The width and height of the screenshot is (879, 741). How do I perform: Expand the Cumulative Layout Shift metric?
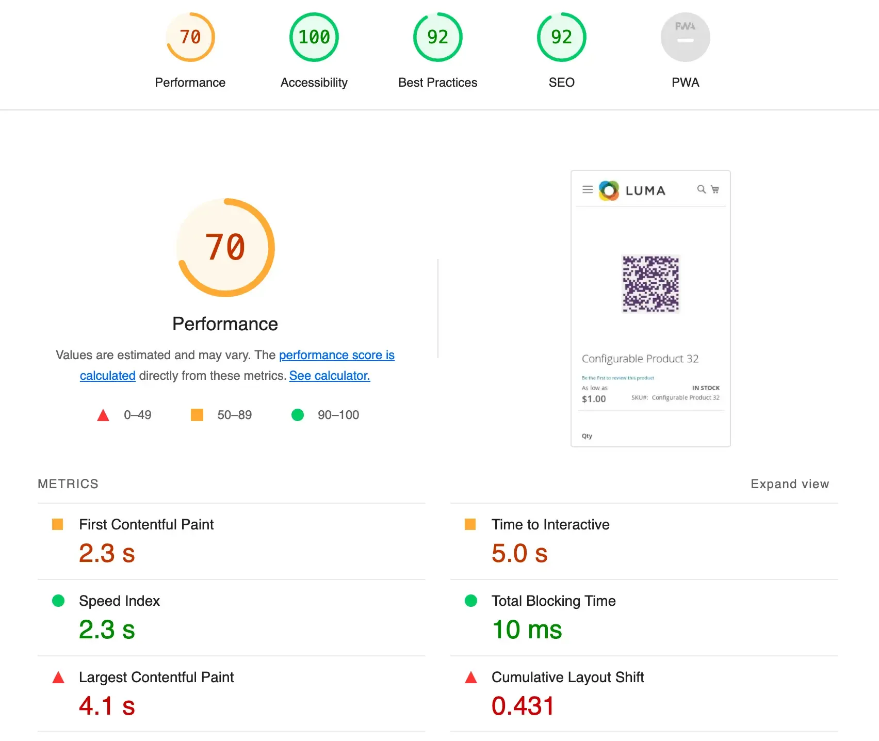(x=567, y=677)
